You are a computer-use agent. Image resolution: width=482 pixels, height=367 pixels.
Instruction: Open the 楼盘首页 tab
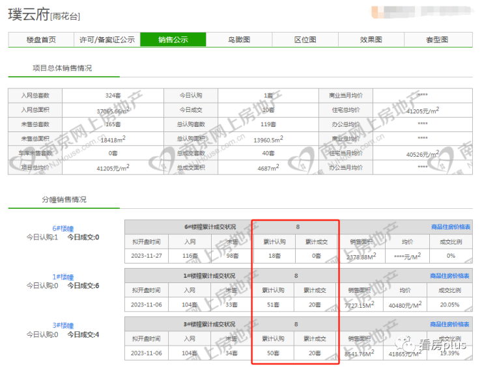click(41, 40)
